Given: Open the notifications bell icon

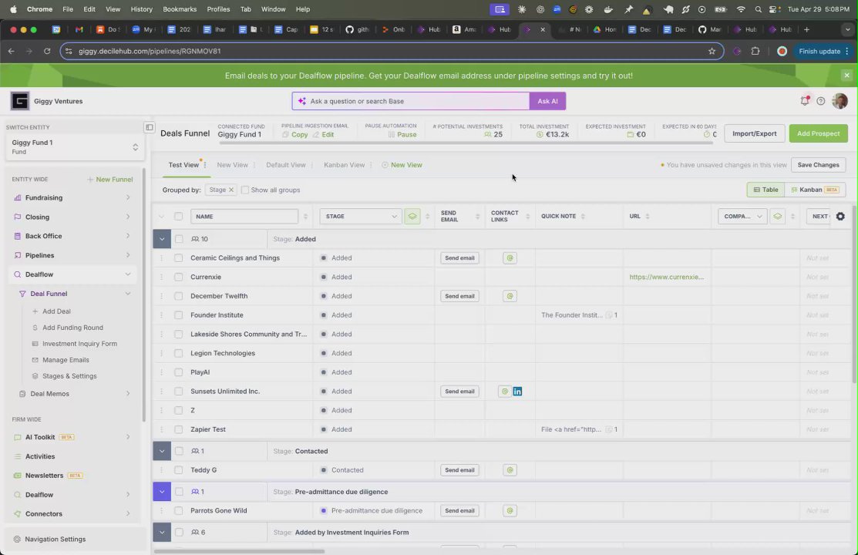Looking at the screenshot, I should pos(804,101).
